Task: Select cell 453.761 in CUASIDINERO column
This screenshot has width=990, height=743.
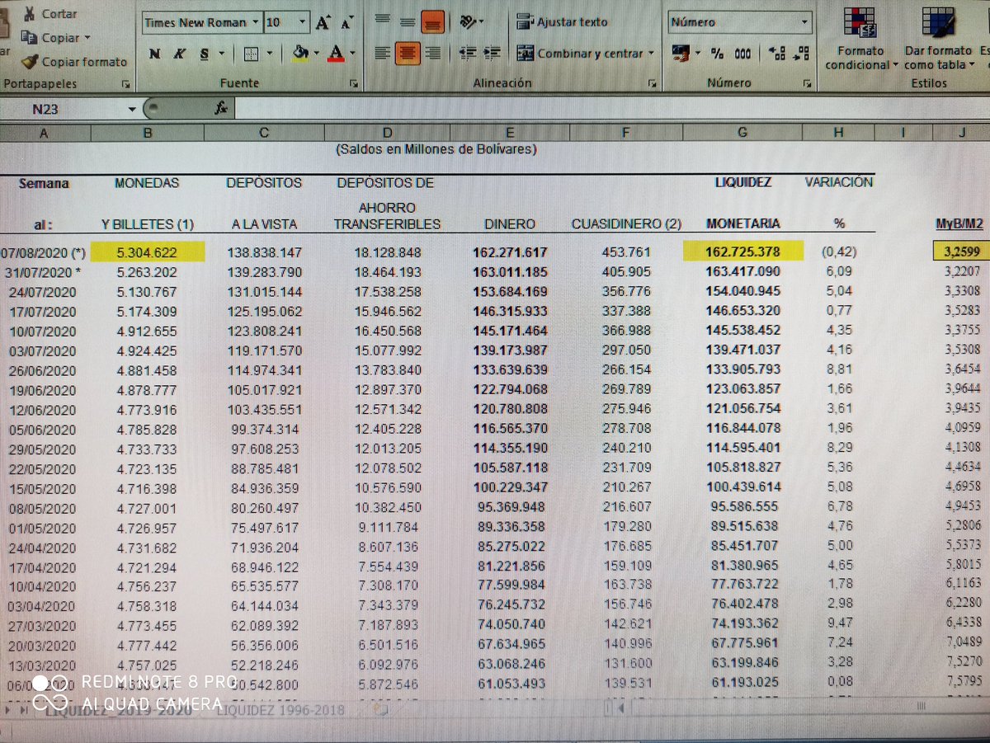Action: click(x=625, y=252)
